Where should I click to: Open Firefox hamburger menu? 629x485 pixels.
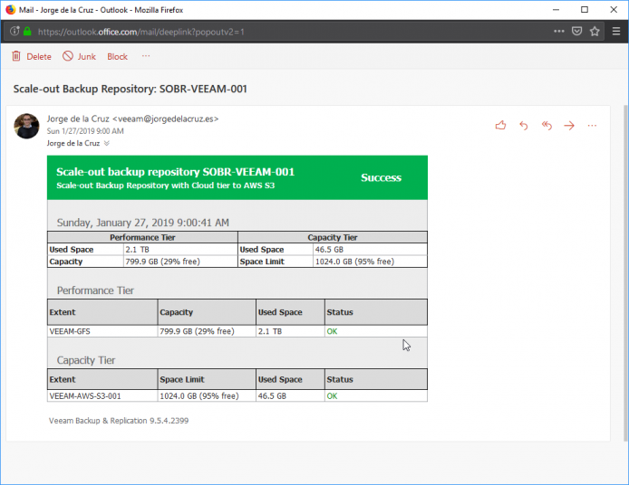(x=616, y=32)
